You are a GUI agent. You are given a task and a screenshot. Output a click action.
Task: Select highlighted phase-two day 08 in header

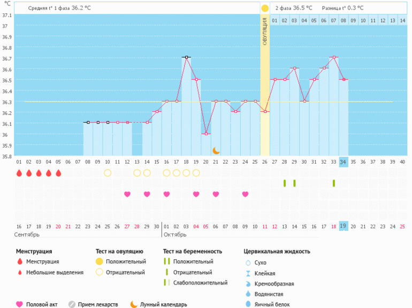(344, 20)
